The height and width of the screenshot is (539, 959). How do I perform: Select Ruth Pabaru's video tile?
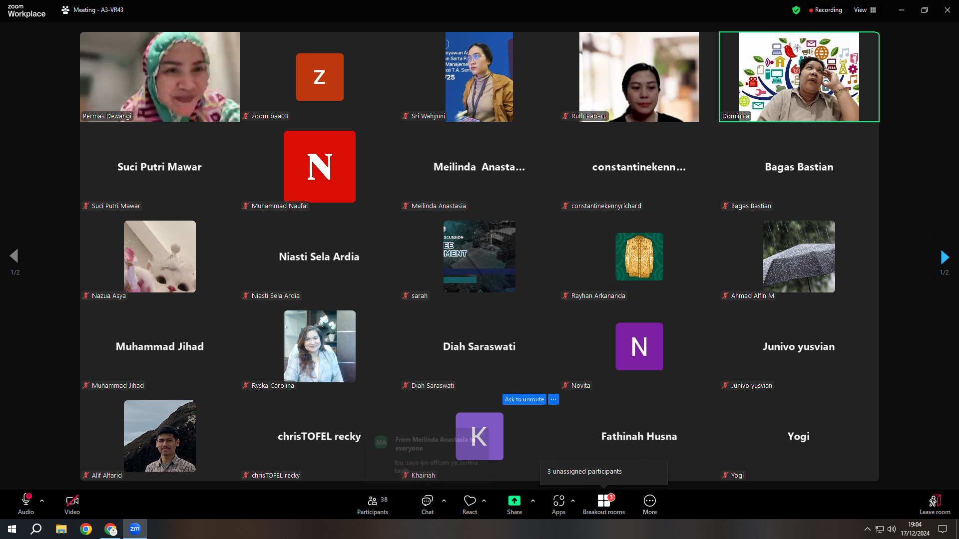pyautogui.click(x=639, y=77)
